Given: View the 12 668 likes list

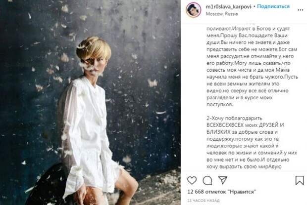Looking at the screenshot, I should coord(222,192).
